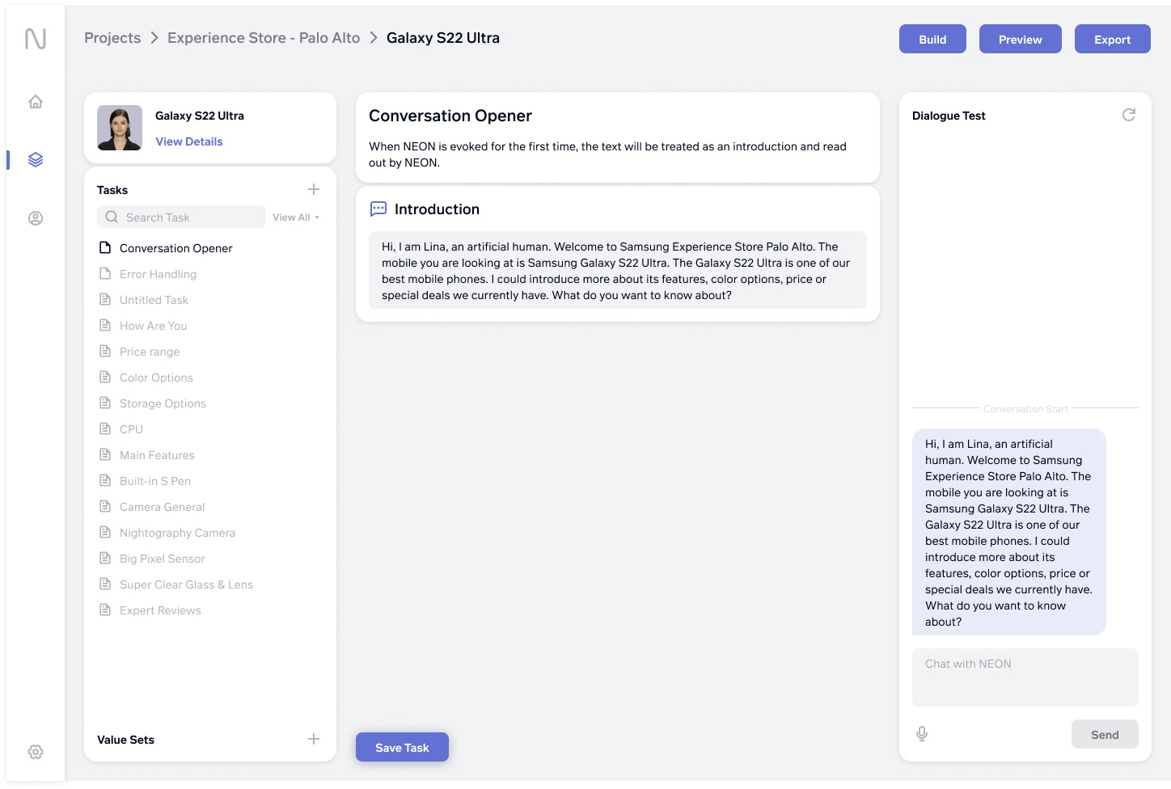Go to Projects in the breadcrumb
The image size is (1171, 789).
(x=112, y=38)
